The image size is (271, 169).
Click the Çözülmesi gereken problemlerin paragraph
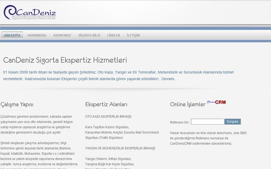36,125
